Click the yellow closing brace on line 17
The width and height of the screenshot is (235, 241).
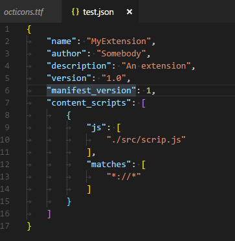point(29,226)
